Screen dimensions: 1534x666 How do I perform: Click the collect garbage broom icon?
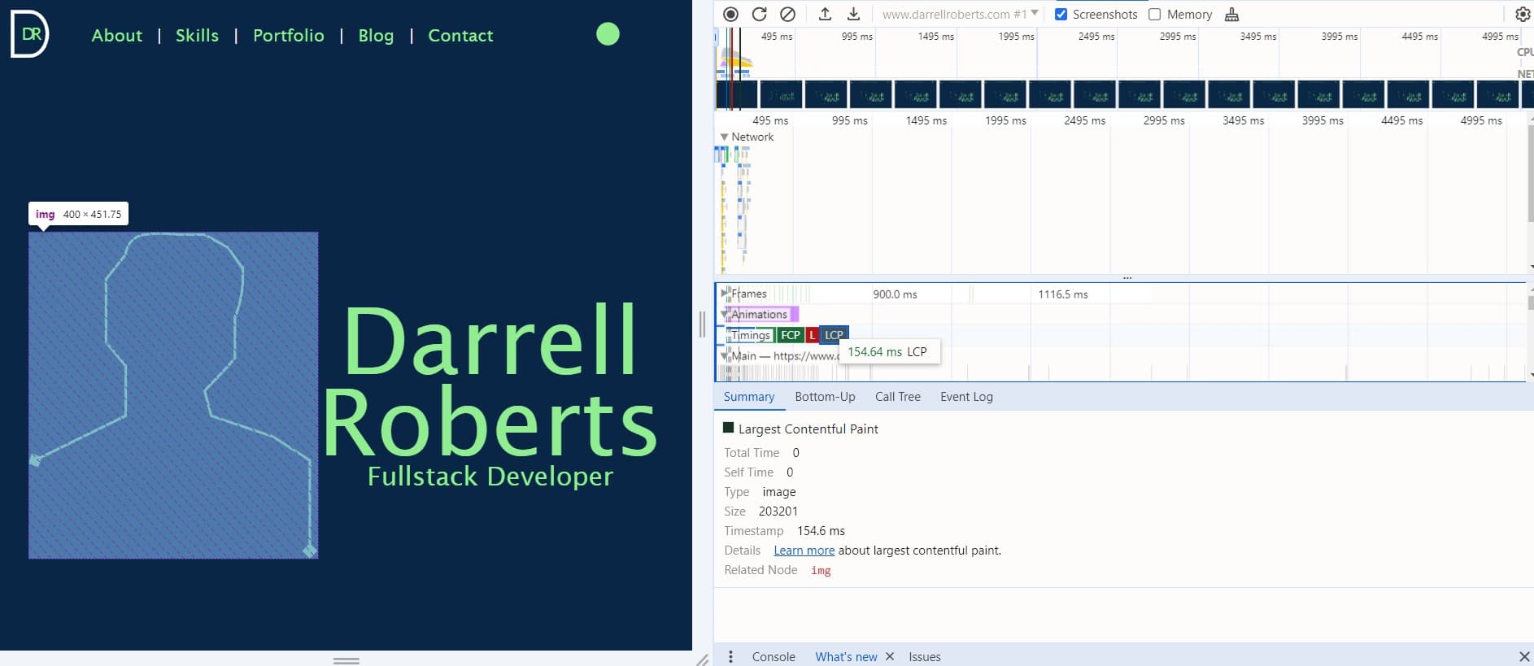pyautogui.click(x=1231, y=14)
